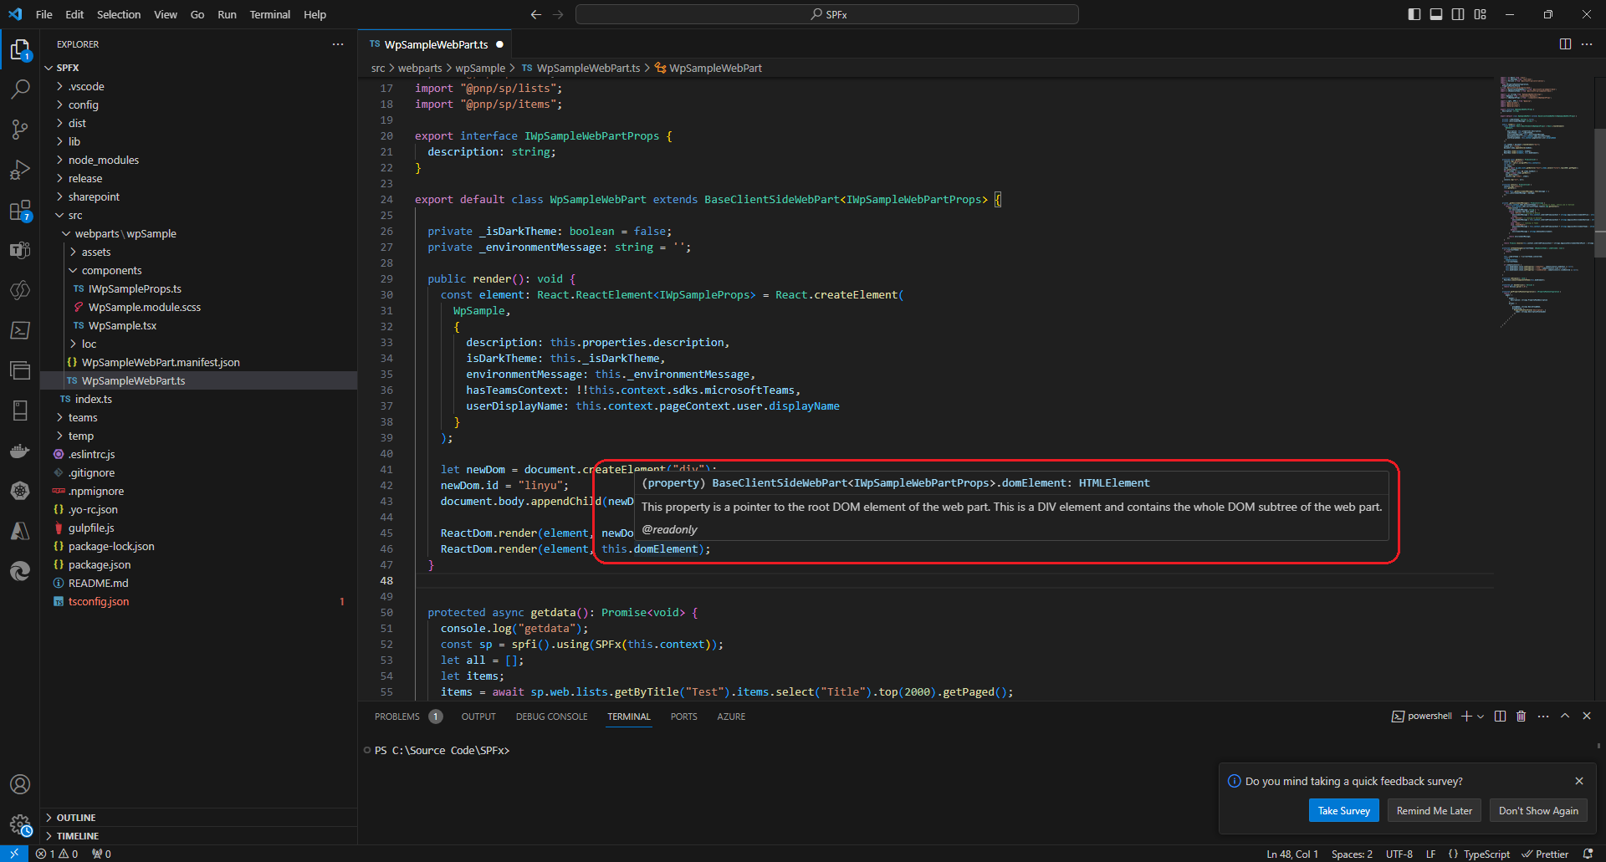Expand the OUTLINE section
This screenshot has height=862, width=1606.
pyautogui.click(x=76, y=817)
